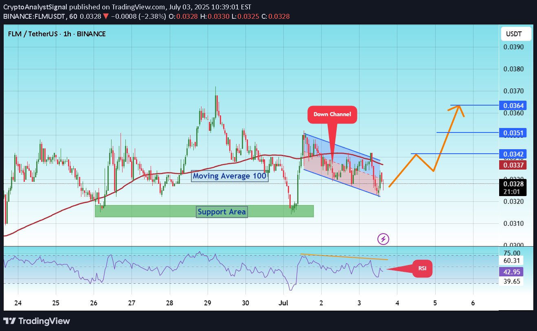Viewport: 537px width, 331px height.
Task: Click the RSI 60.31 axis value
Action: tap(512, 260)
